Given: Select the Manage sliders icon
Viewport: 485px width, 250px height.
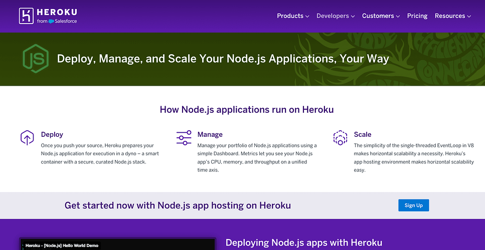Looking at the screenshot, I should tap(184, 137).
